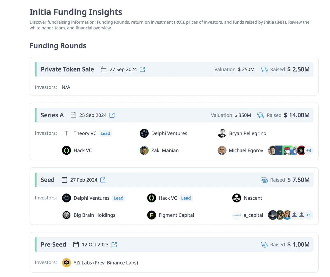Open the Delphi Ventures link in Series A
This screenshot has width=330, height=277.
169,133
